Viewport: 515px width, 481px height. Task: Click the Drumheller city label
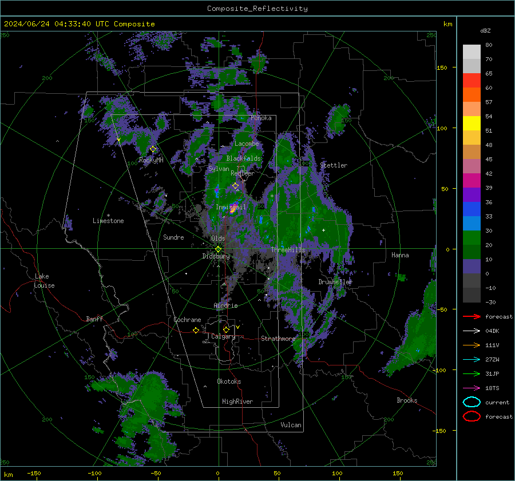coord(335,282)
